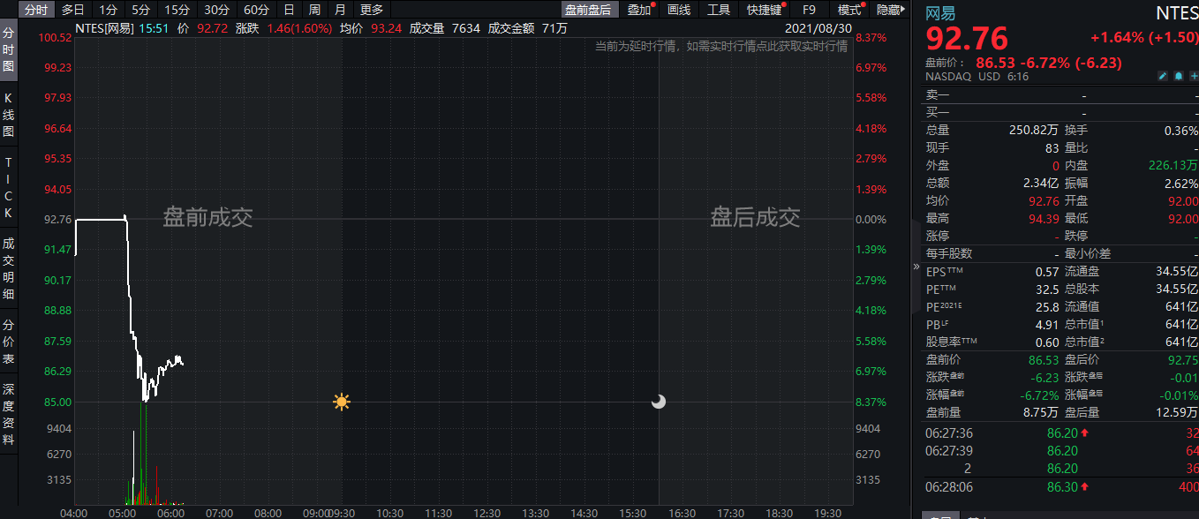Viewport: 1199px width, 519px height.
Task: Click the F9 toolbar item
Action: [808, 11]
